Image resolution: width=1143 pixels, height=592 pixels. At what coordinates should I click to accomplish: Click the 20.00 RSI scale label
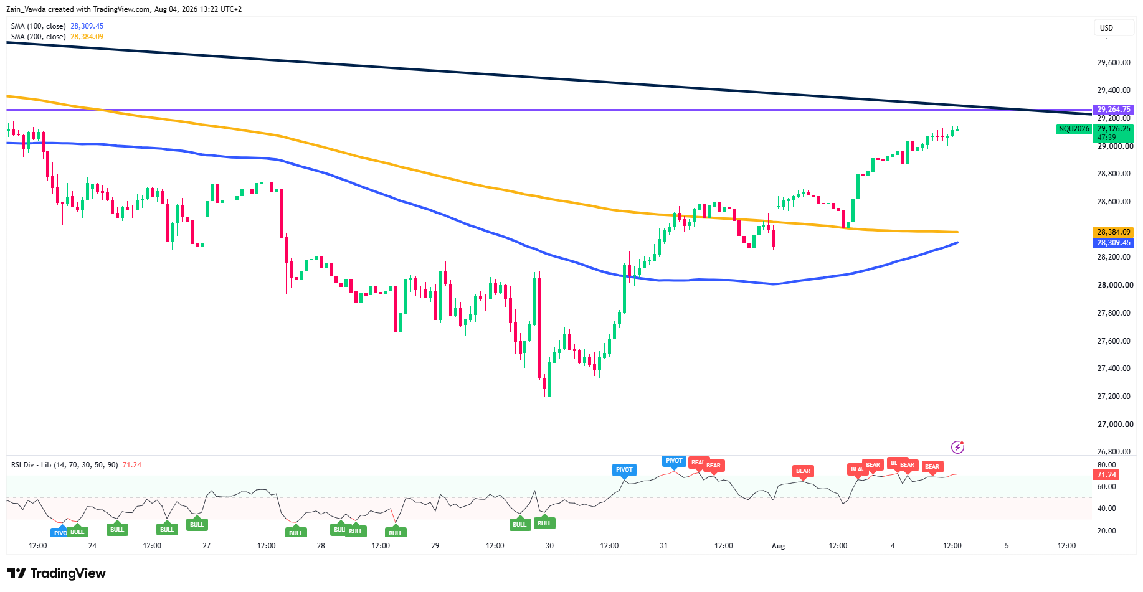(x=1107, y=531)
